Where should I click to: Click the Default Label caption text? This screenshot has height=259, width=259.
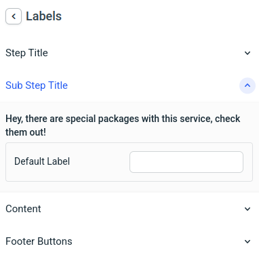click(x=42, y=161)
